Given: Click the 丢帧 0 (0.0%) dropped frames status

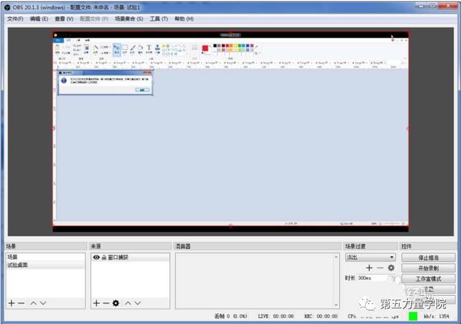Looking at the screenshot, I should 230,316.
